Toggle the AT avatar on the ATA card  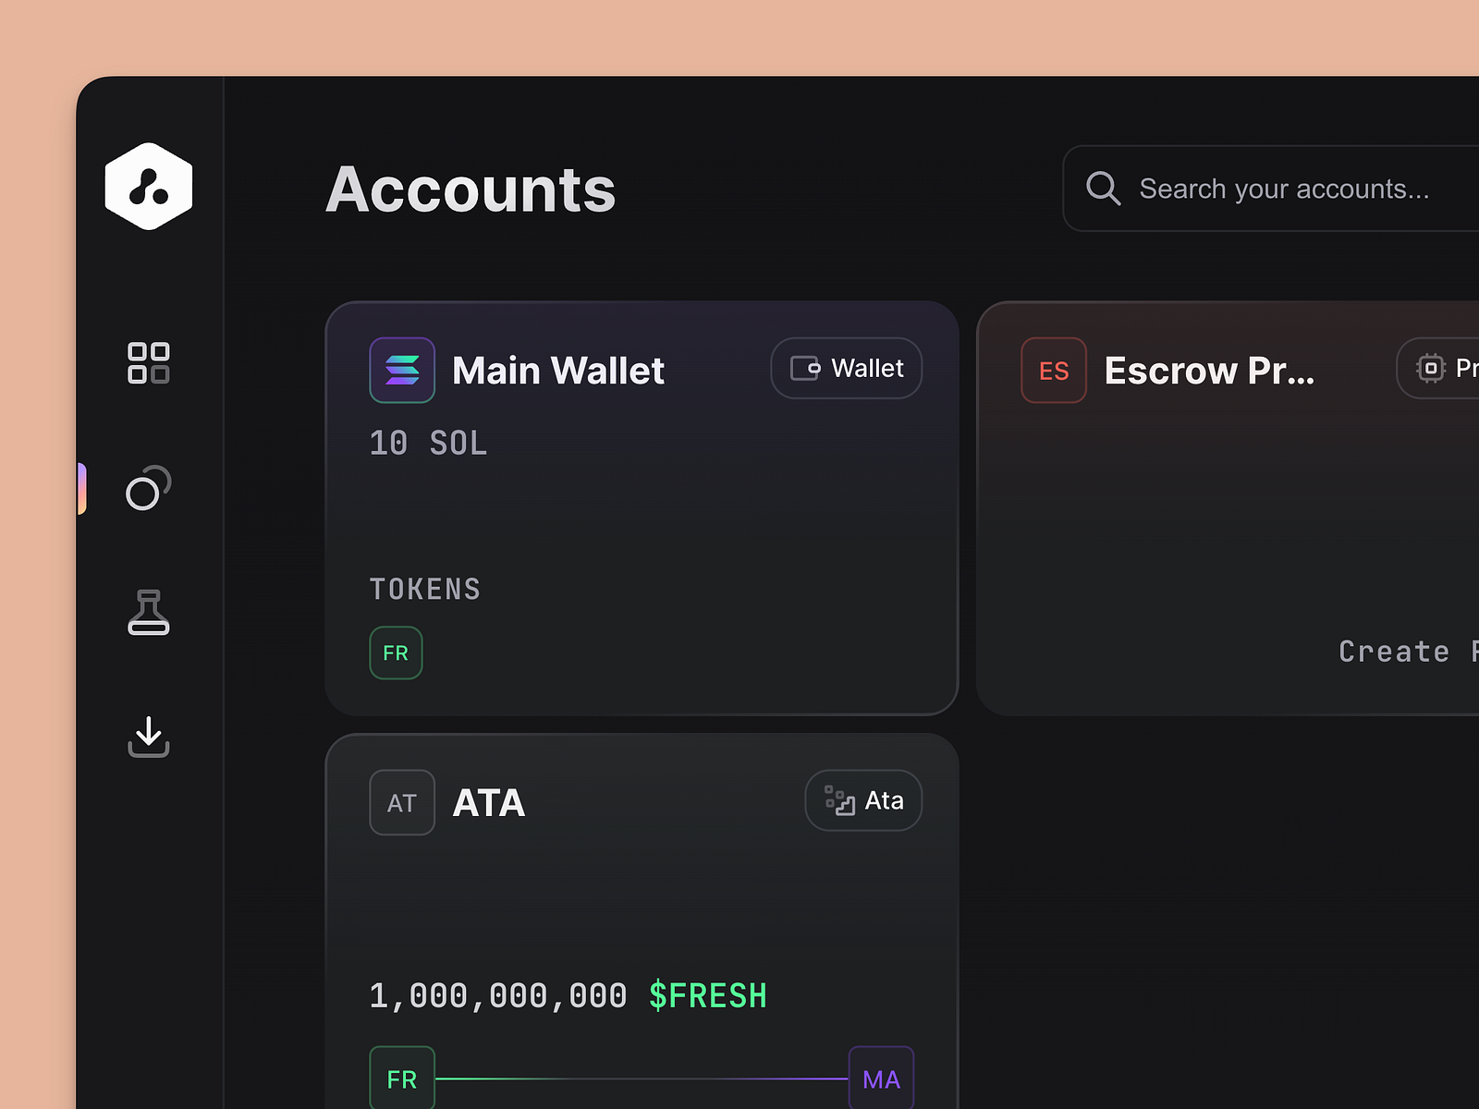401,802
